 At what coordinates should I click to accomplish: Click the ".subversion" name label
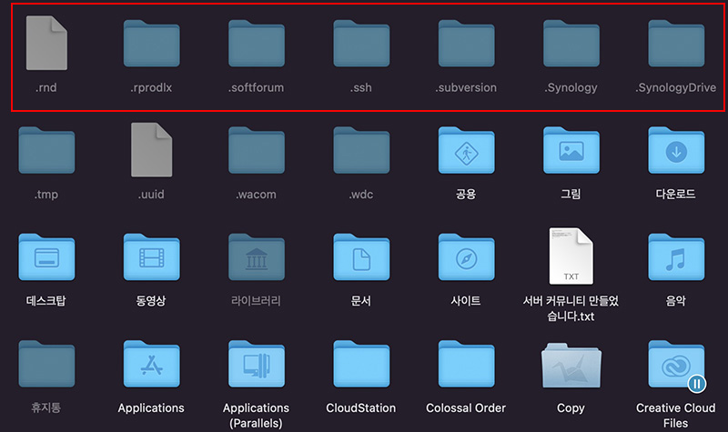tap(466, 87)
